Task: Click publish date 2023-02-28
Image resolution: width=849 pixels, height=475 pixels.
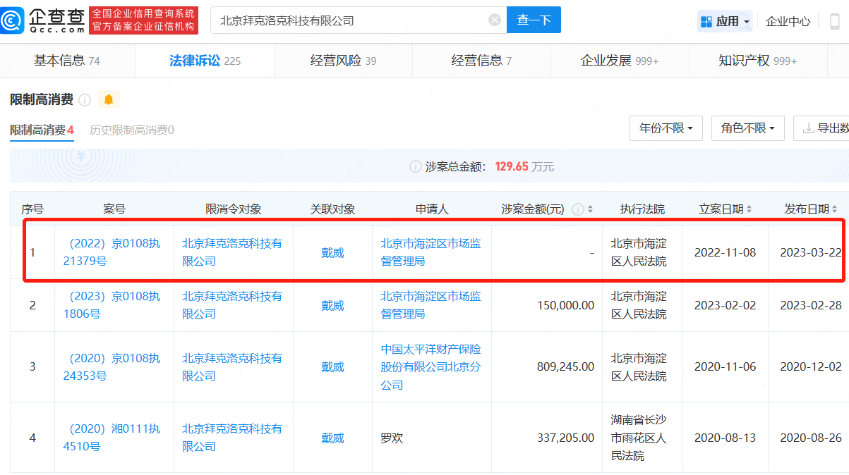Action: point(811,305)
